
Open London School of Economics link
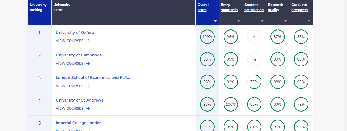(x=93, y=78)
